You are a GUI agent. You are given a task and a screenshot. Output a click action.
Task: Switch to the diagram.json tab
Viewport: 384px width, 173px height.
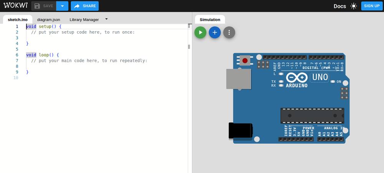[x=48, y=20]
